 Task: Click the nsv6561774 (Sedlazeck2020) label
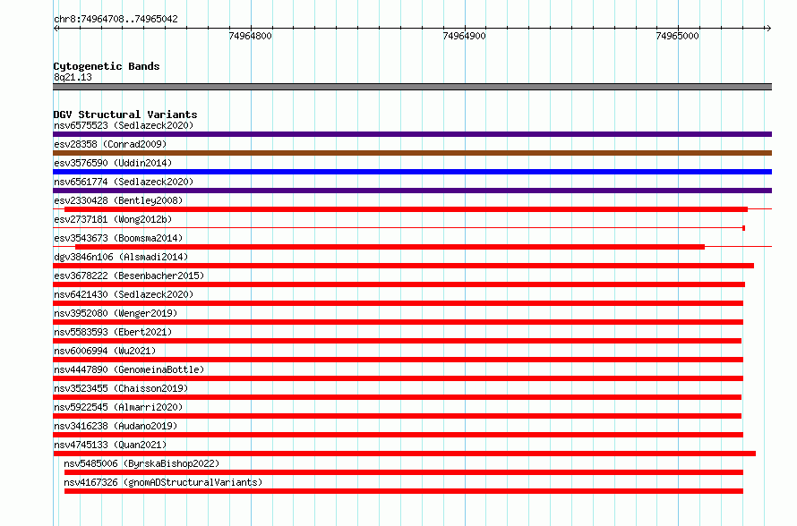click(x=124, y=182)
